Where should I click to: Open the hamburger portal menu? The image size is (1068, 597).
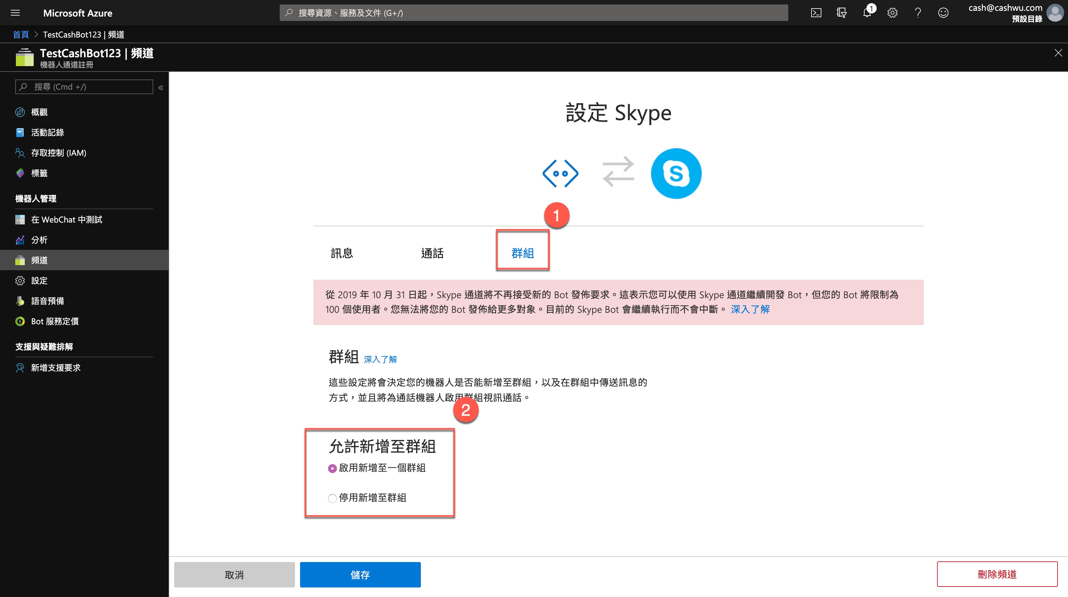(15, 13)
